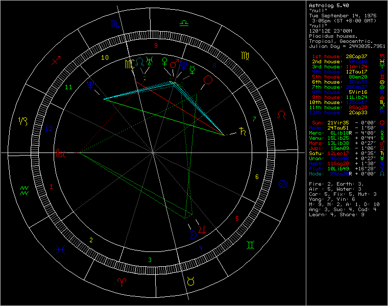Image resolution: width=388 pixels, height=306 pixels.
Task: Click the Neptune symbol in the chart
Action: (x=91, y=85)
